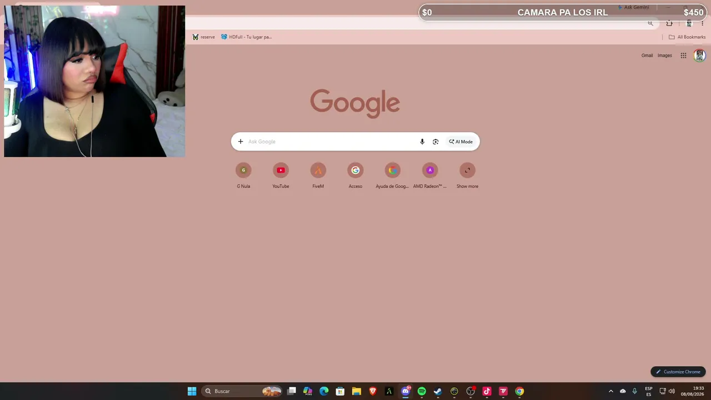Click the OneDrive cloud tray icon

point(623,391)
